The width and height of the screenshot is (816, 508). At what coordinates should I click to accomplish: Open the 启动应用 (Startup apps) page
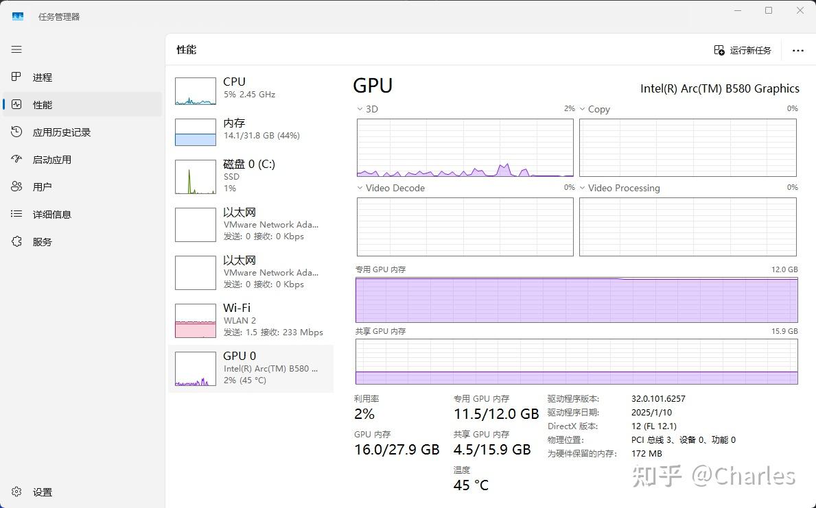(x=51, y=159)
